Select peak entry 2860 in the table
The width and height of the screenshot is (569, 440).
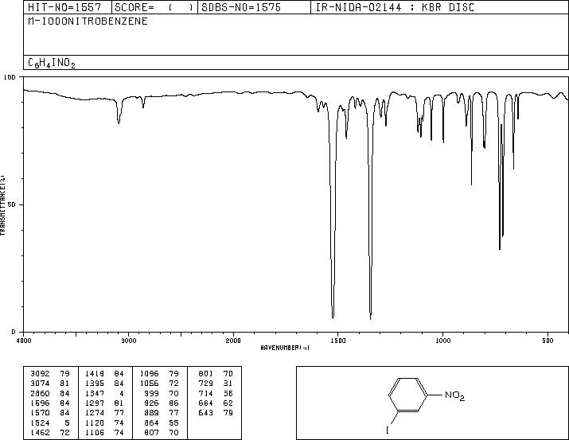tap(41, 393)
